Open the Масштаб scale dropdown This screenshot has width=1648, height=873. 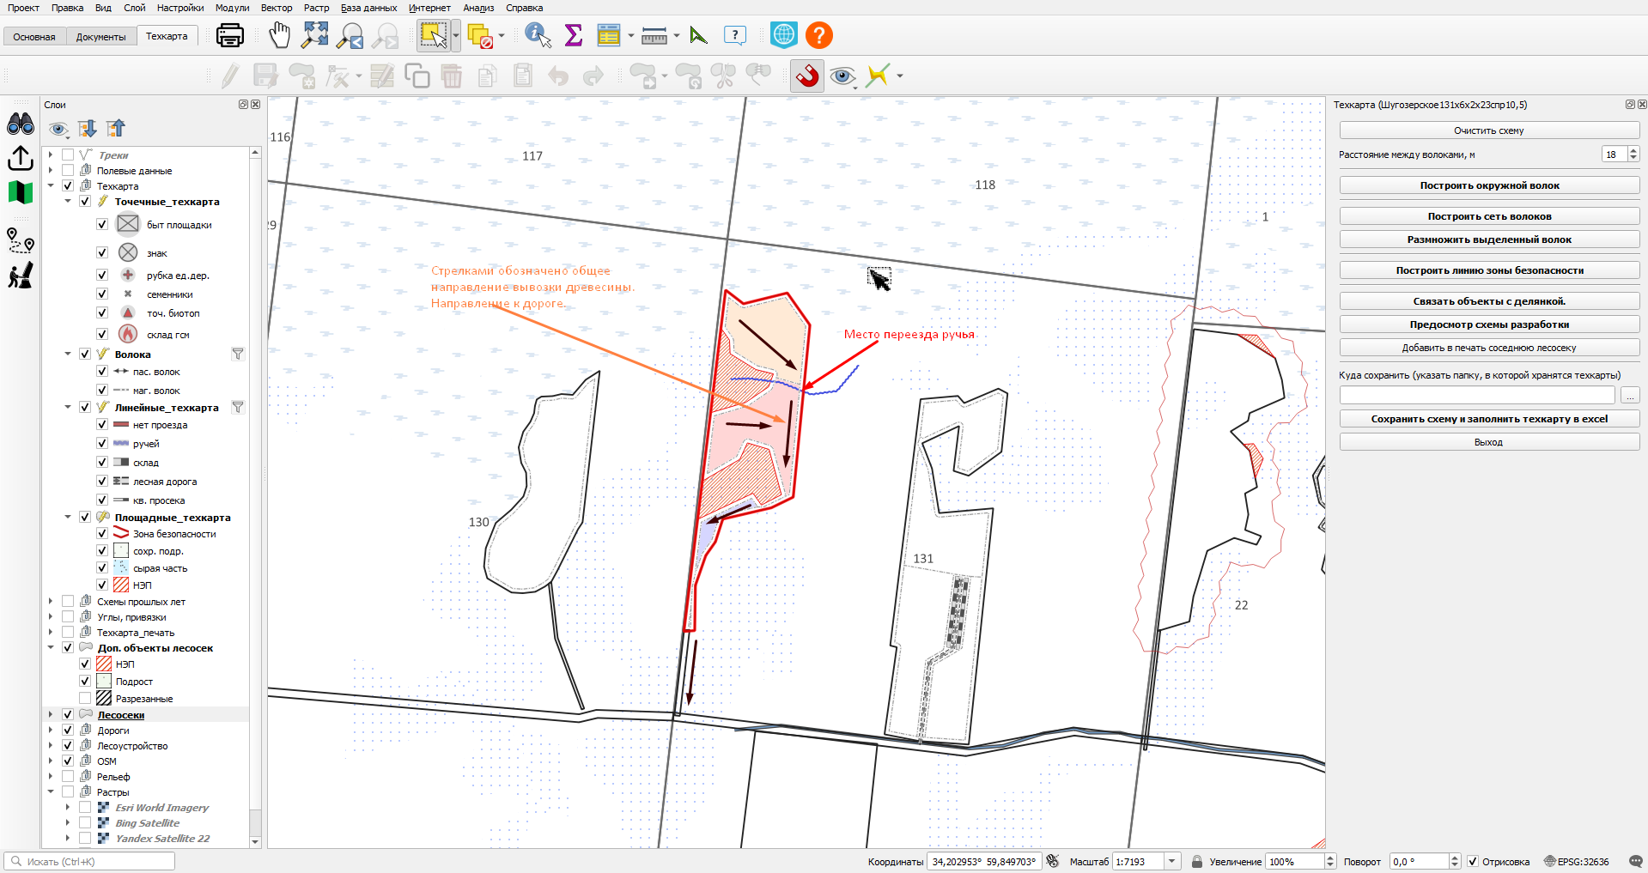click(x=1172, y=862)
